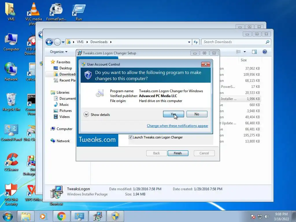Select the file row sized 1,996 KB
Screen dimensions: 296x222
point(241,99)
